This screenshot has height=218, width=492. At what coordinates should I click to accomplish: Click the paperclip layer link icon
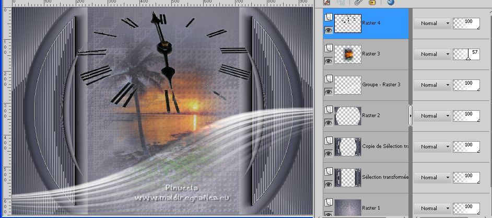358,2
